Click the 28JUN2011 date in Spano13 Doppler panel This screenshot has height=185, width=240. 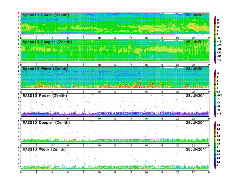[x=196, y=42]
